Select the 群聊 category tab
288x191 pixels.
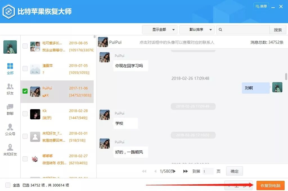(10, 109)
